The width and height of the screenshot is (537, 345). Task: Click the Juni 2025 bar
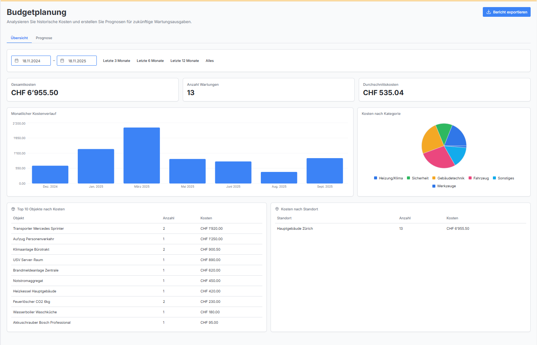pyautogui.click(x=233, y=172)
